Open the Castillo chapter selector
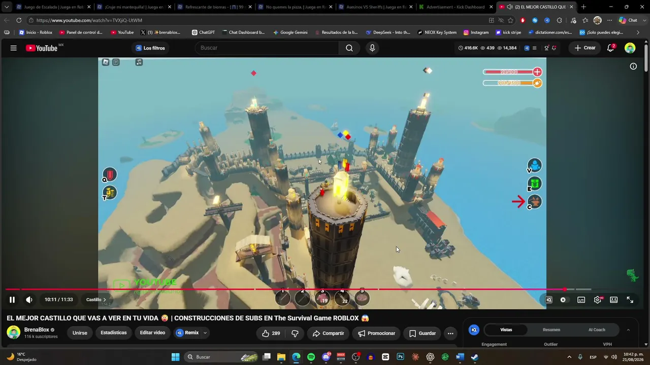The height and width of the screenshot is (365, 650). click(96, 300)
